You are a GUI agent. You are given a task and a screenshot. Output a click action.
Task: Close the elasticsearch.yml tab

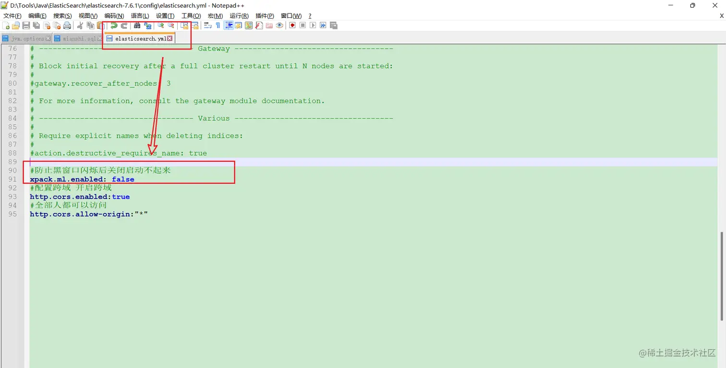169,38
